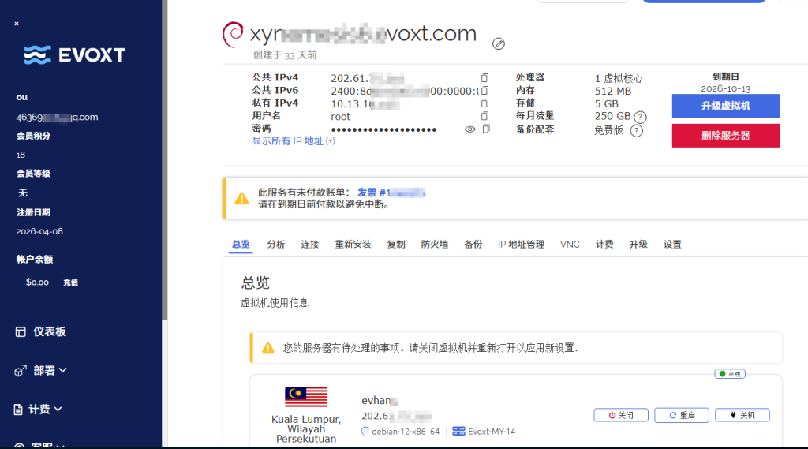The height and width of the screenshot is (449, 808).
Task: Copy the public IPv4 address
Action: (x=485, y=78)
